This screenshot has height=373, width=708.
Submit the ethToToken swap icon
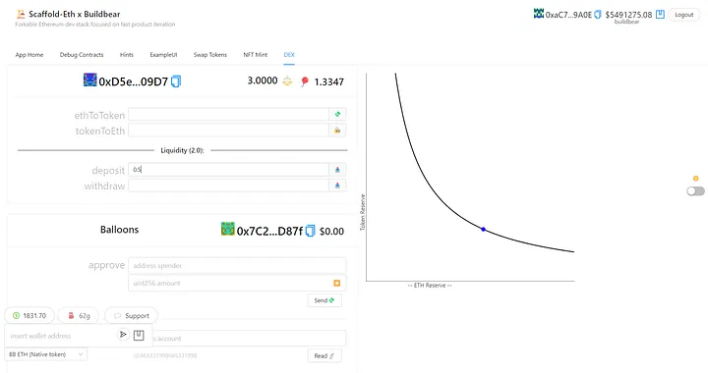click(337, 115)
